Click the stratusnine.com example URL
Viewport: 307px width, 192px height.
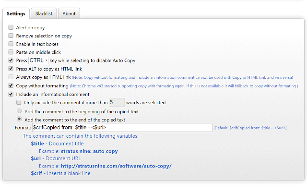coord(116,166)
